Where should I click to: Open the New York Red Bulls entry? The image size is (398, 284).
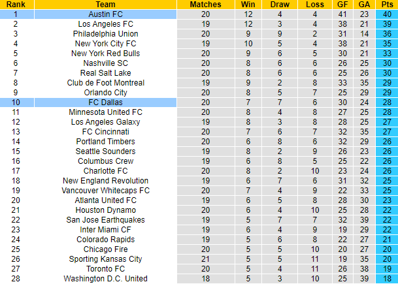pyautogui.click(x=105, y=53)
